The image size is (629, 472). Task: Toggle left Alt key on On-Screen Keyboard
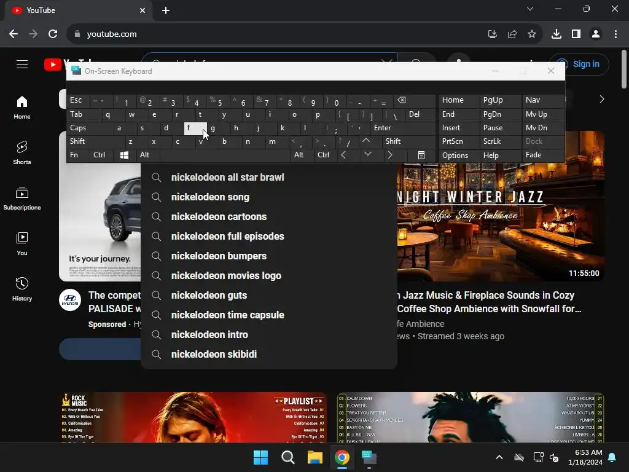pos(148,155)
